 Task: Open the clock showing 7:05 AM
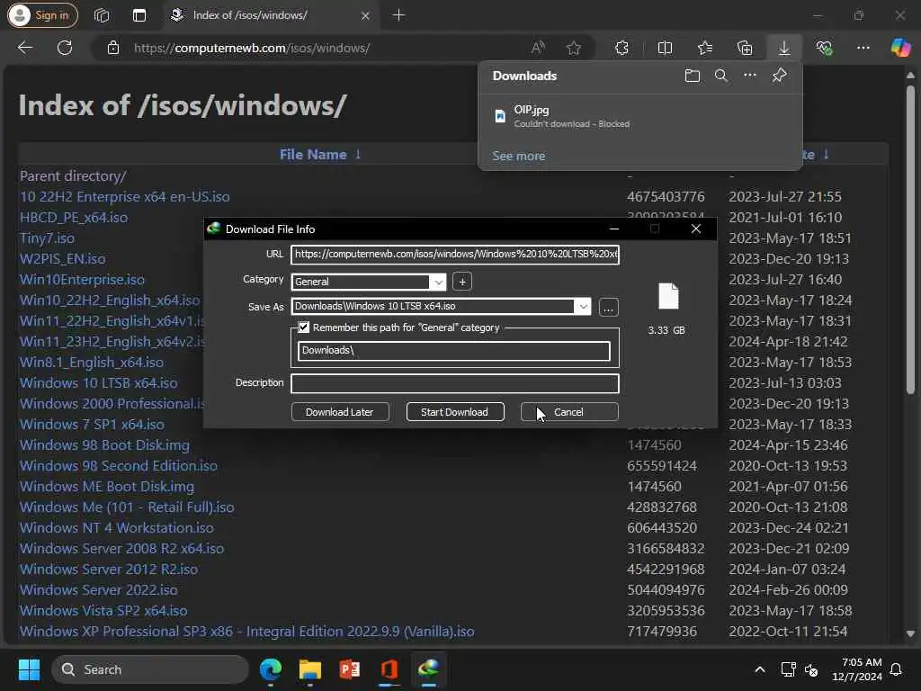[857, 669]
